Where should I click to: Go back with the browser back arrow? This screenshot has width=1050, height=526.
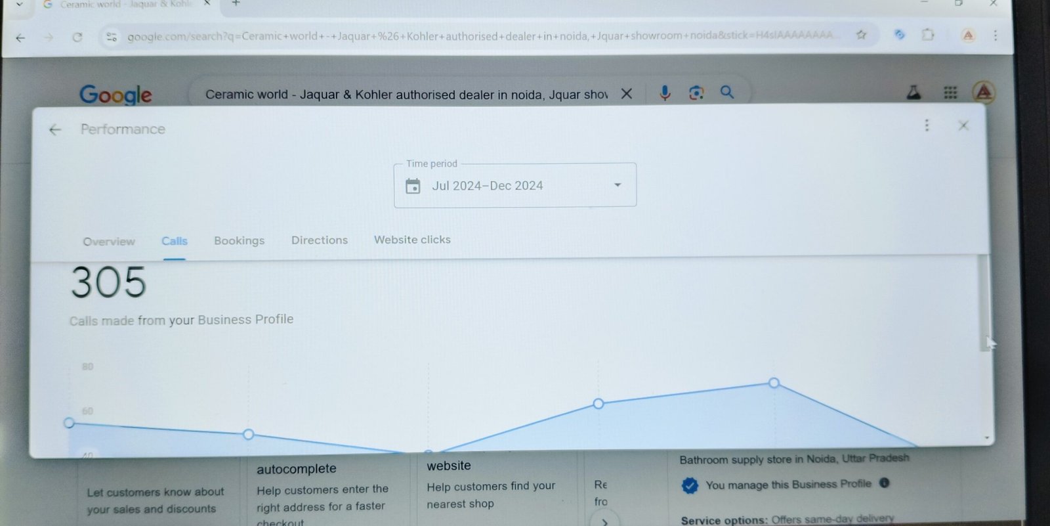point(20,37)
